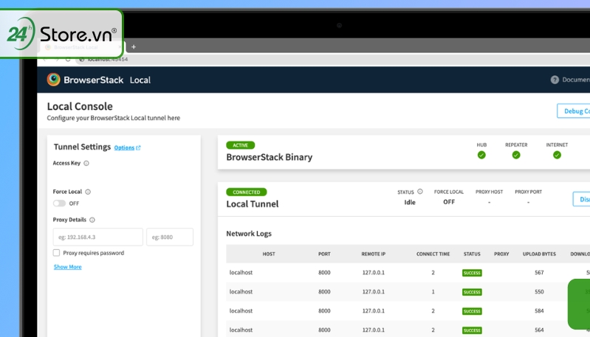Click the Internet green checkmark icon

coord(557,155)
